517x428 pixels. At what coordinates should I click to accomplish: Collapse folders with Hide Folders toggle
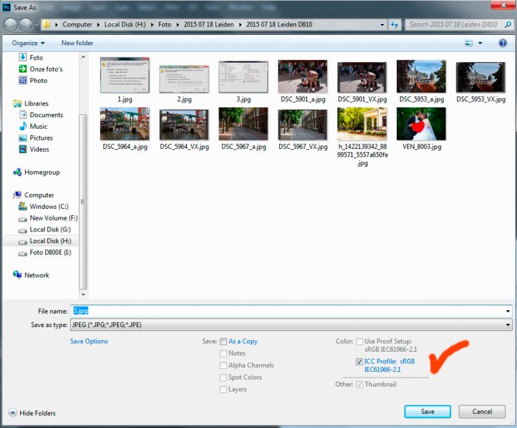click(32, 413)
